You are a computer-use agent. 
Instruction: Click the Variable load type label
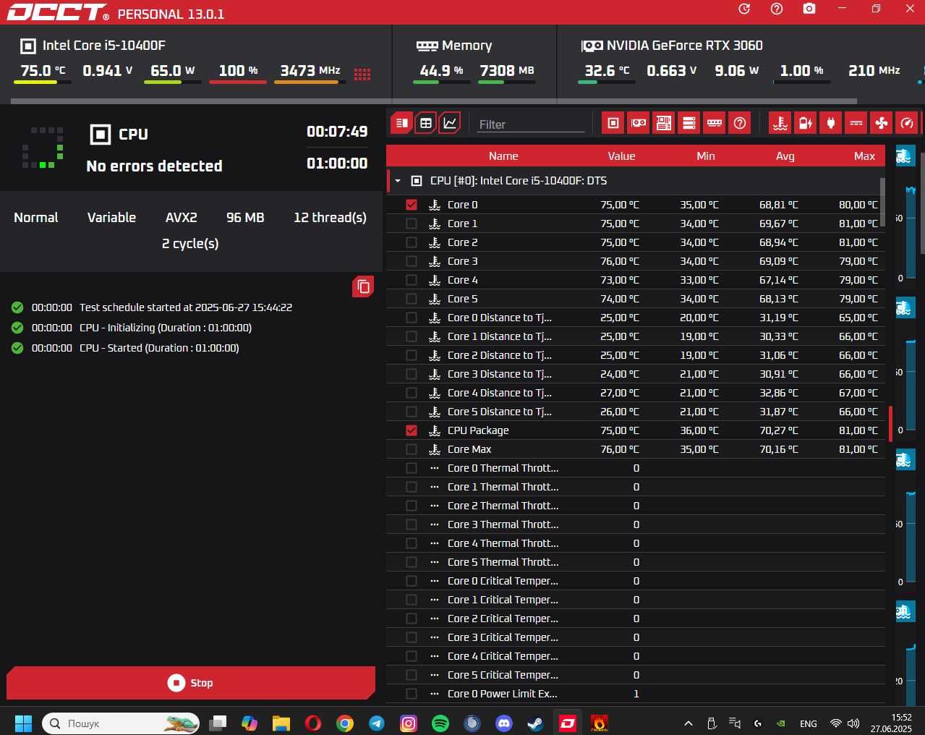(111, 218)
